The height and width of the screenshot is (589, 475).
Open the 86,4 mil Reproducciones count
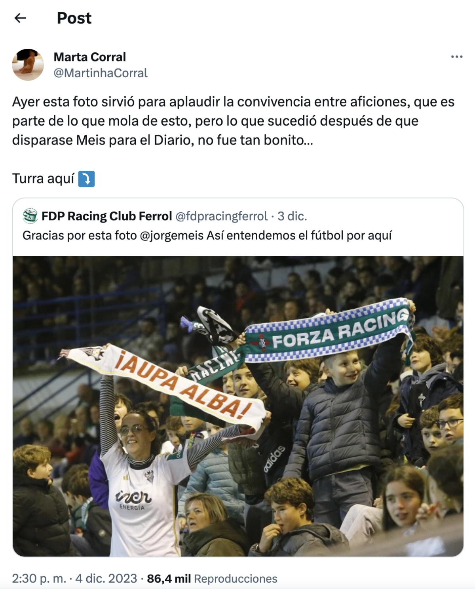pos(212,579)
